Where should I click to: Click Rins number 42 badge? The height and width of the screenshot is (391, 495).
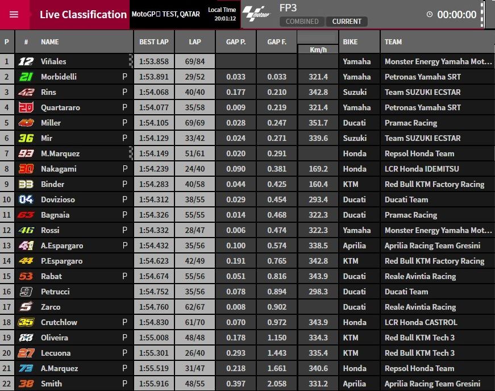click(x=26, y=92)
